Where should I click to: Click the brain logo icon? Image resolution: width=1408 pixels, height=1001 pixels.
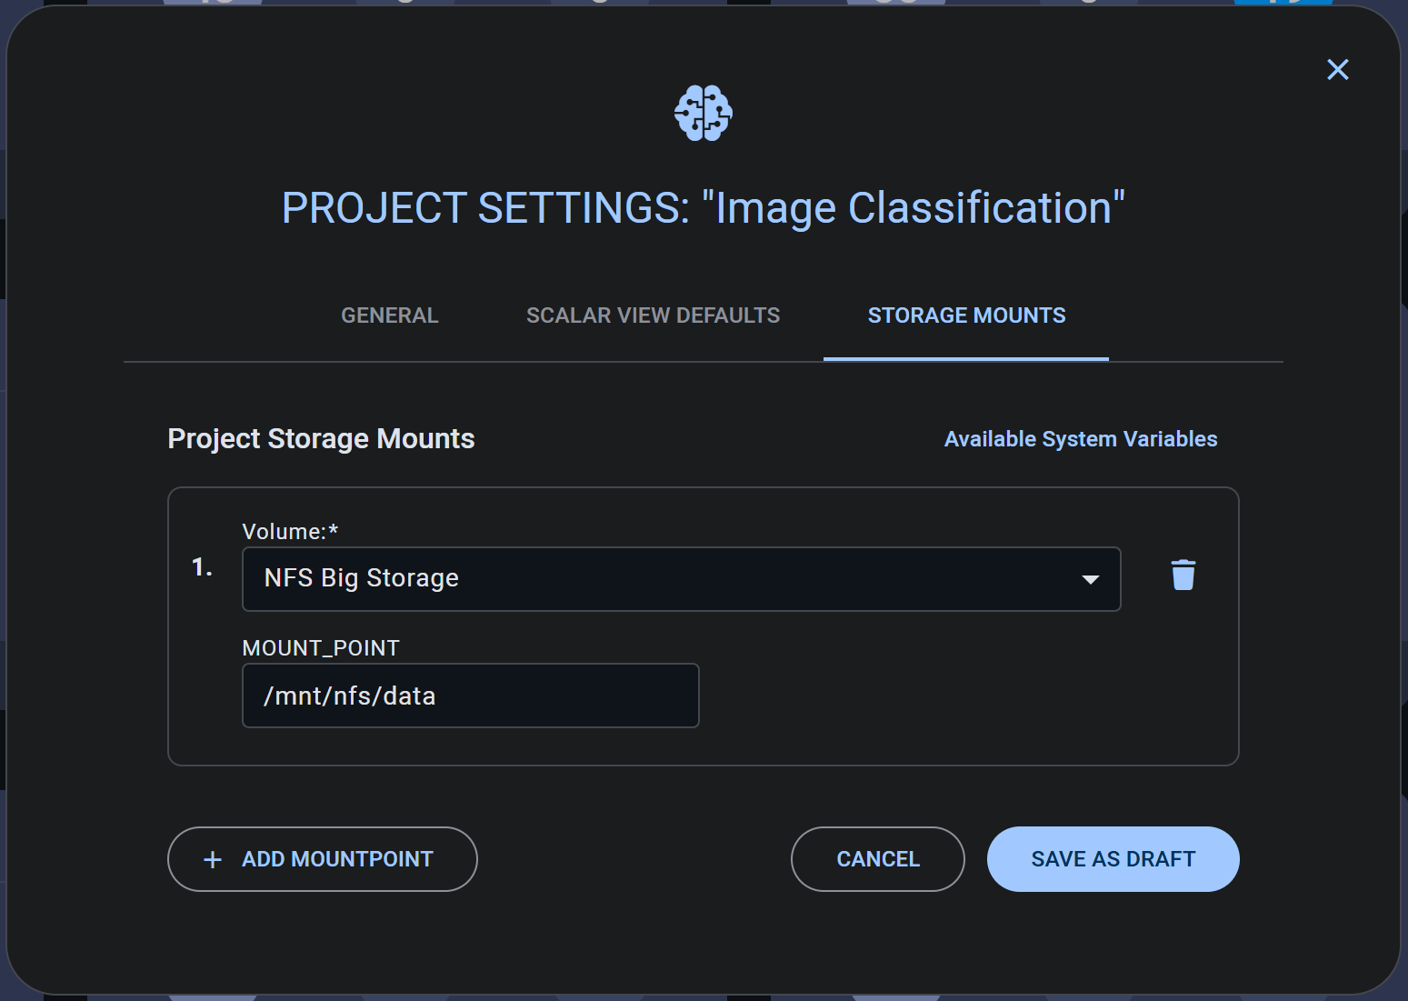(704, 113)
